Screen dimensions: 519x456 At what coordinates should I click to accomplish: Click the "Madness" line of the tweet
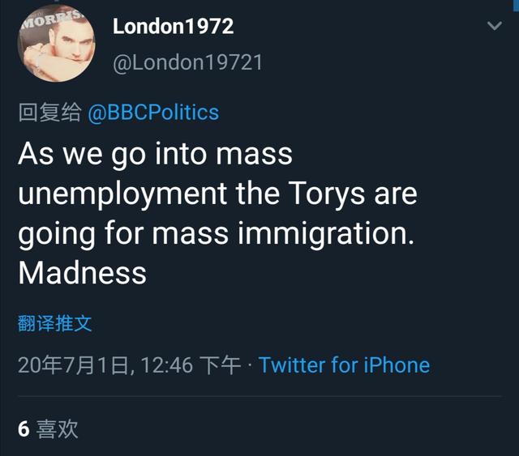(82, 273)
